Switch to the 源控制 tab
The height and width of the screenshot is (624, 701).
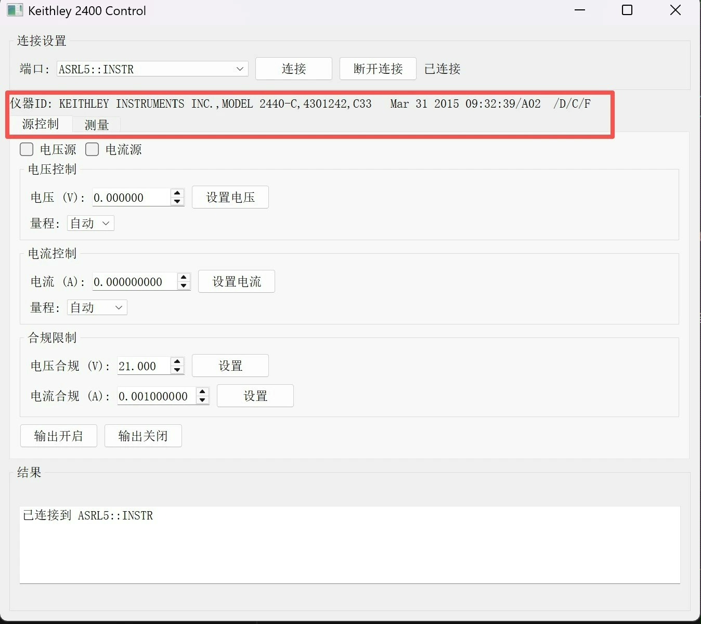pyautogui.click(x=41, y=124)
